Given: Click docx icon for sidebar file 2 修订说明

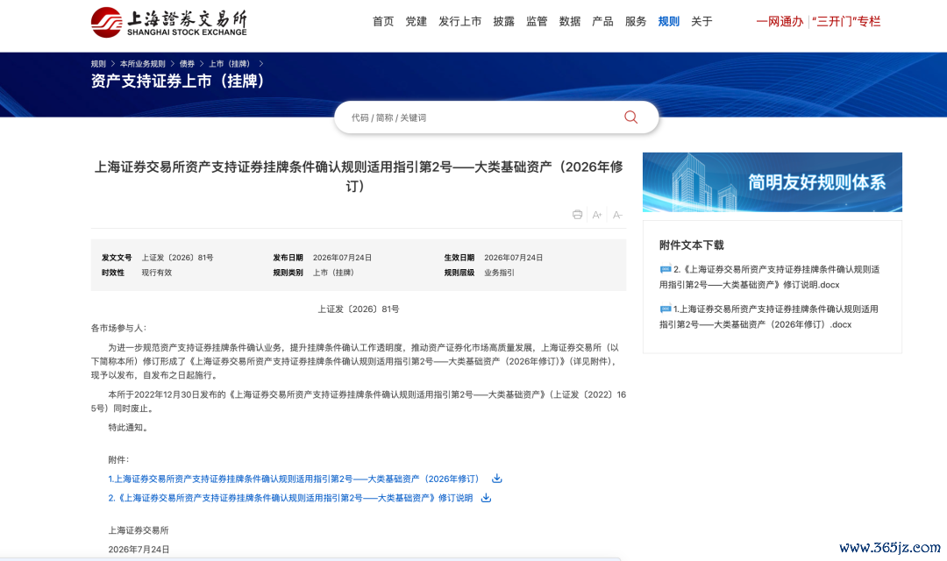Looking at the screenshot, I should point(666,269).
